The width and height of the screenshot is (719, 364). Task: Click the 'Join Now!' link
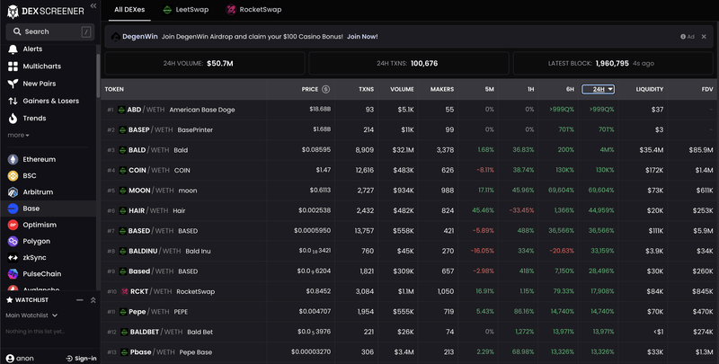click(x=362, y=37)
